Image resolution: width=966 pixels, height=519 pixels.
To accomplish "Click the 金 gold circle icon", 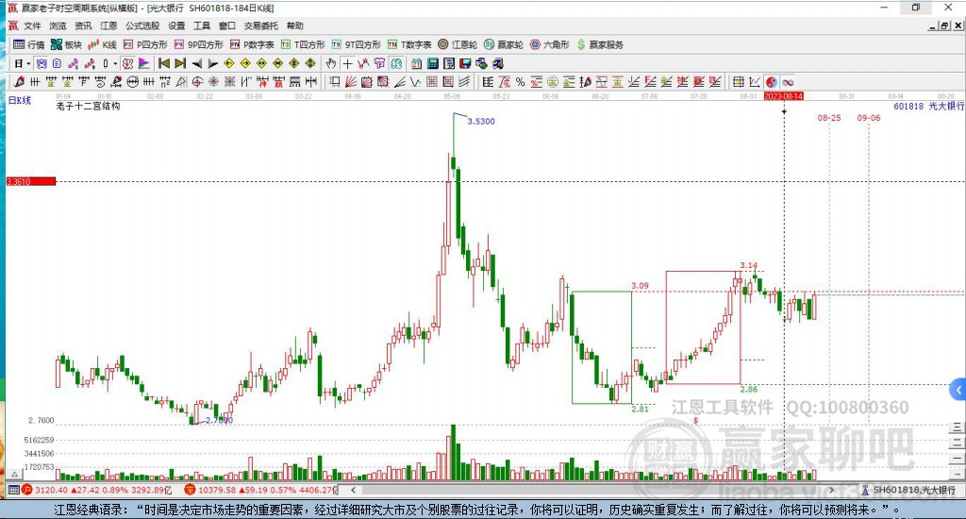I will (x=553, y=81).
